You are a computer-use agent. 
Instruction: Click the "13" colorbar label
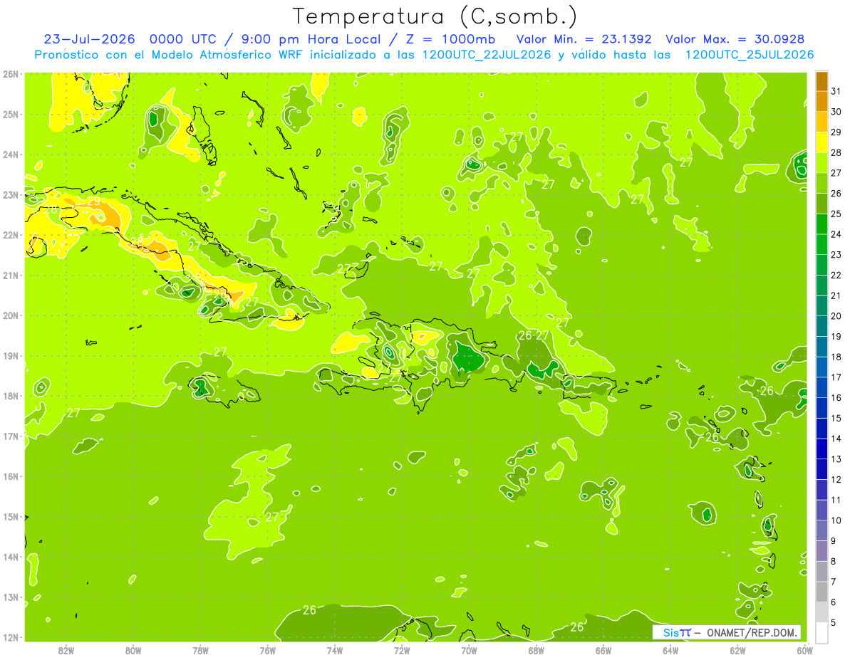836,459
